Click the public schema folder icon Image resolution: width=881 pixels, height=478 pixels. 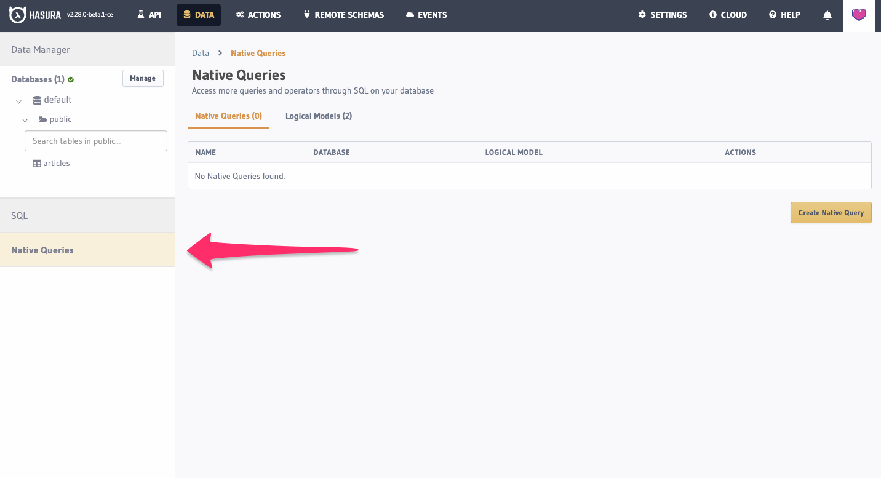43,119
